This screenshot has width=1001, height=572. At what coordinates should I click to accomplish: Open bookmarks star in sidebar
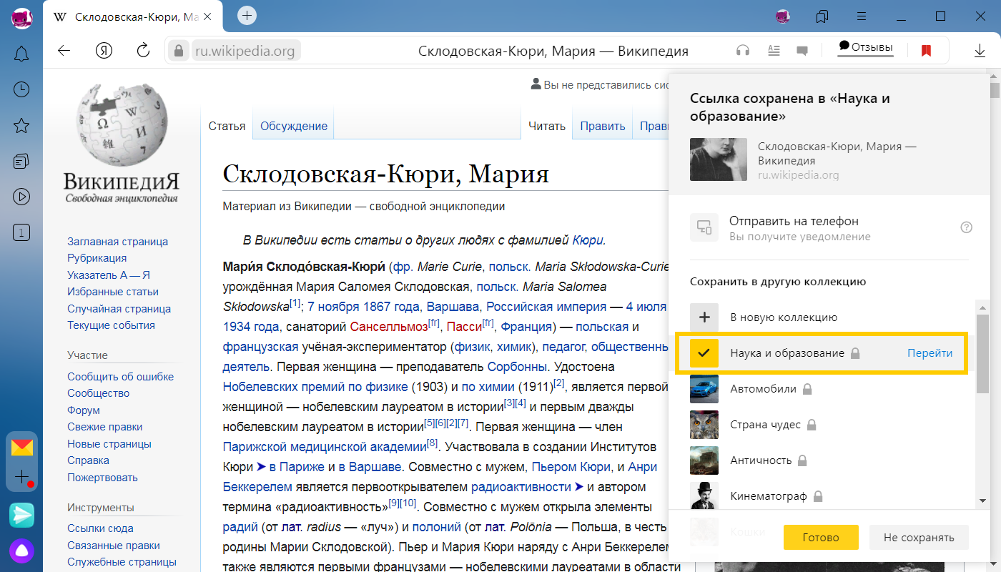coord(21,126)
